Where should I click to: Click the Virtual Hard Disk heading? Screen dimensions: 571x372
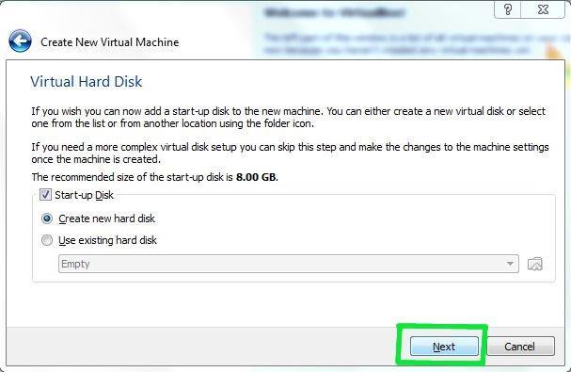point(87,81)
